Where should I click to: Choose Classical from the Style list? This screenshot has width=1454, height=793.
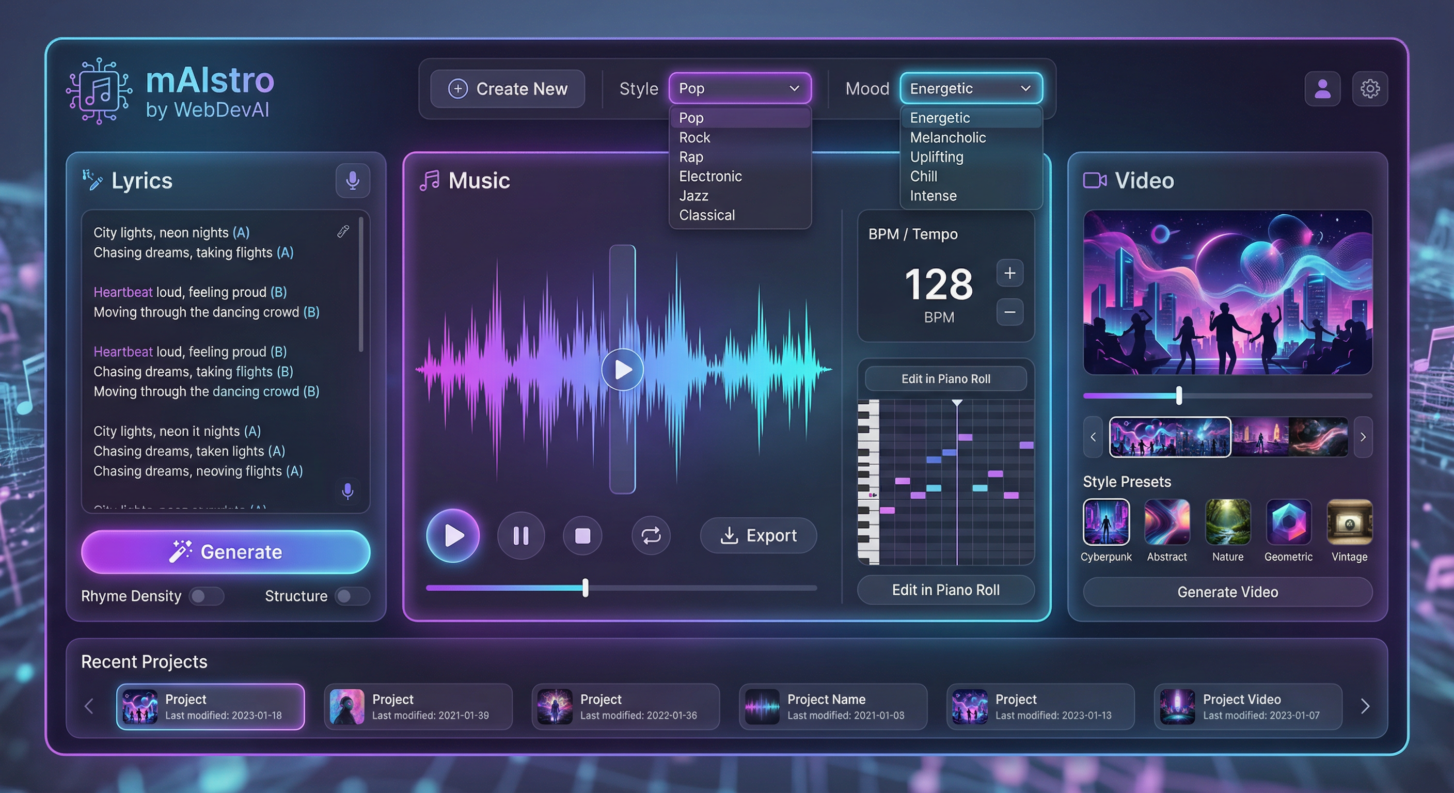click(x=740, y=215)
